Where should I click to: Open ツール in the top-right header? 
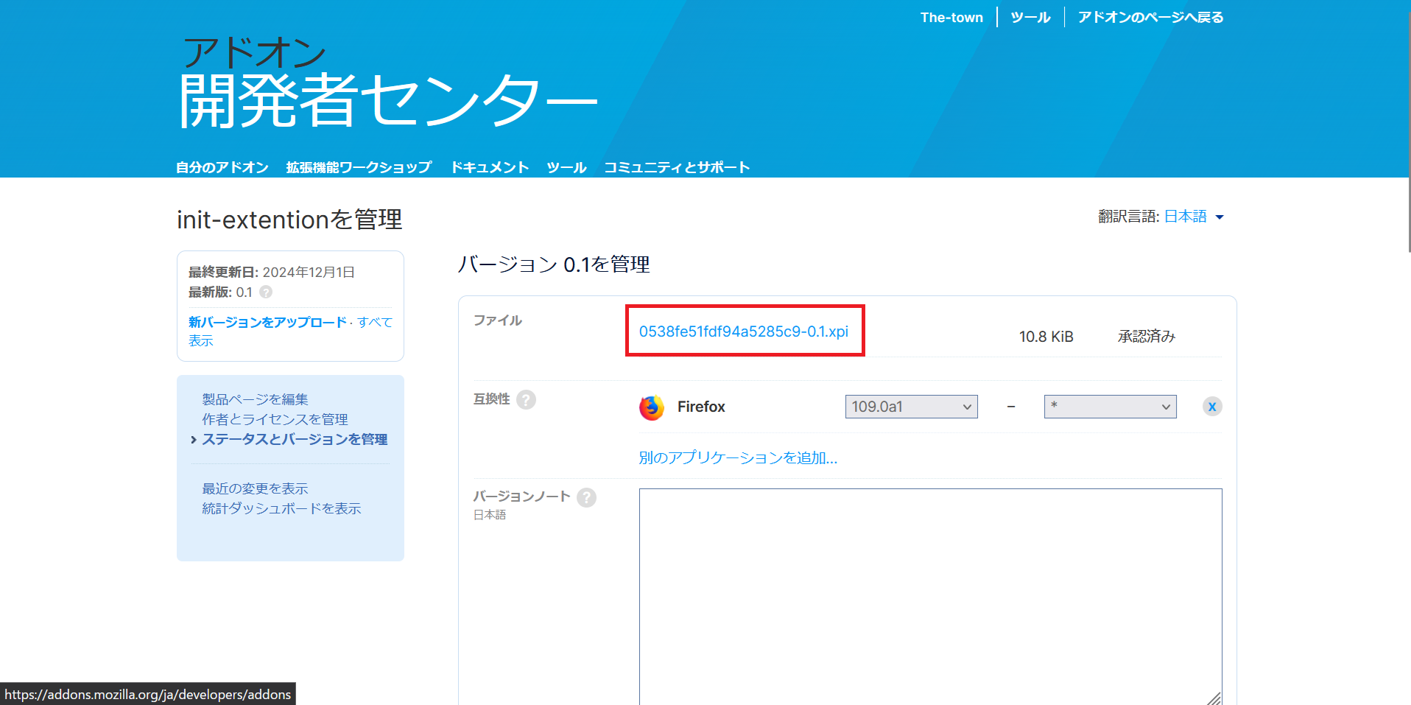click(1030, 17)
